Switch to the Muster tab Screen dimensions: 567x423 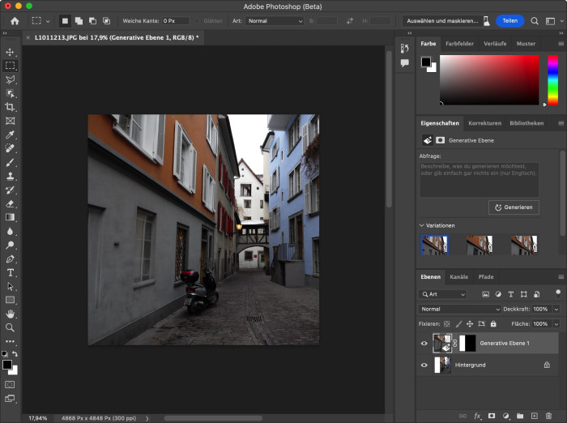pyautogui.click(x=526, y=44)
